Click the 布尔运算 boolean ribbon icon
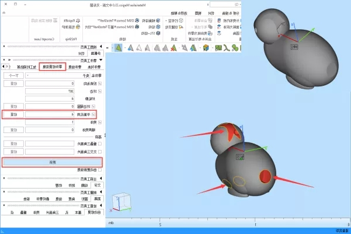 (x=210, y=27)
